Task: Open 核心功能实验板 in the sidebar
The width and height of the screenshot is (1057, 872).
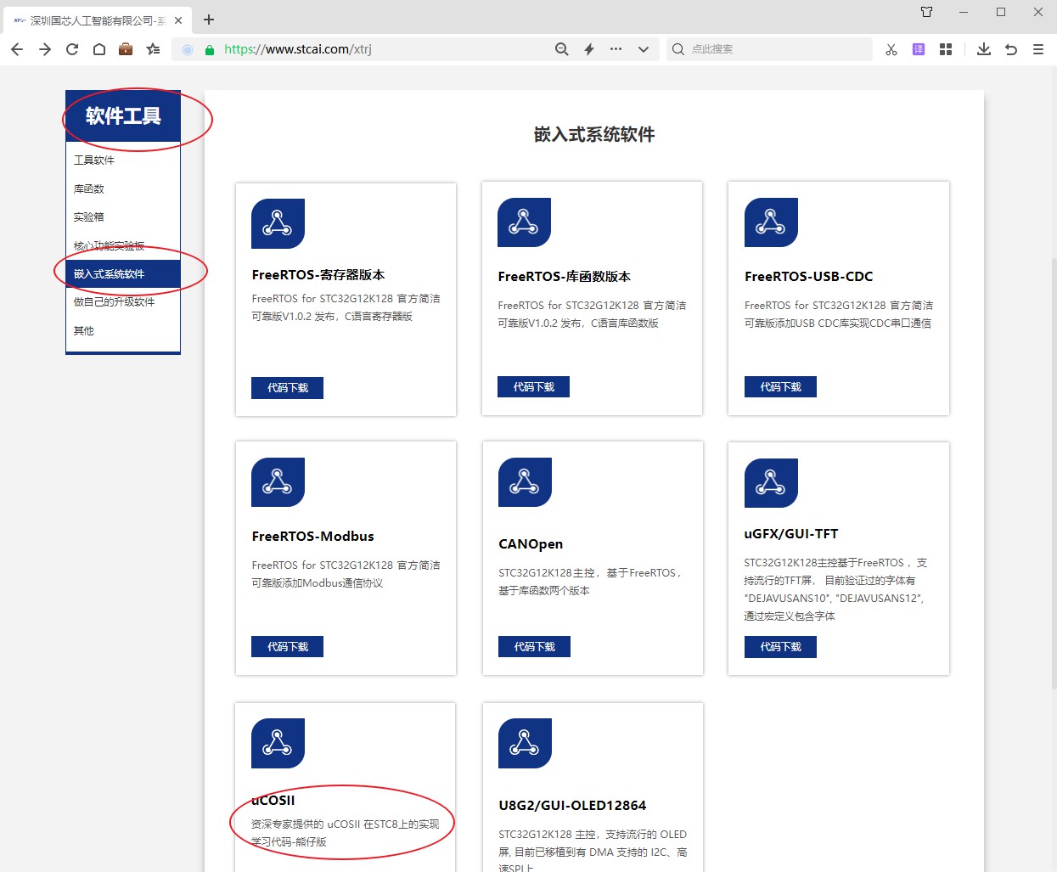Action: point(110,246)
